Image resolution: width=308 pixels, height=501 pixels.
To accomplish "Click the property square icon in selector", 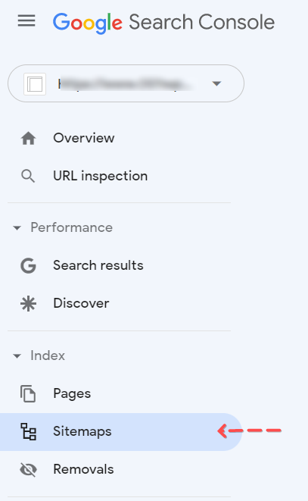I will 35,84.
